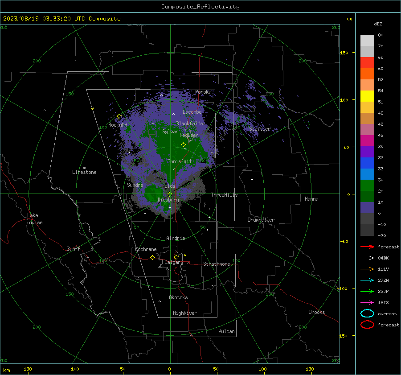Click the Strathmore town label
The width and height of the screenshot is (401, 375).
point(217,264)
